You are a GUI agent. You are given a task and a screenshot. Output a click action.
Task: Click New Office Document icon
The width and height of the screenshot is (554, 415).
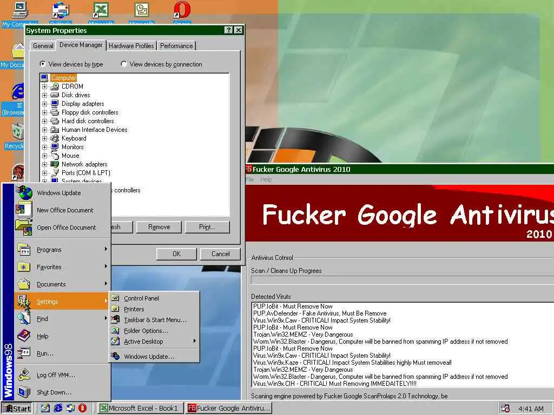(24, 210)
